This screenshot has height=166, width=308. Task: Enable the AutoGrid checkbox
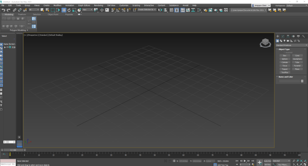pos(284,52)
